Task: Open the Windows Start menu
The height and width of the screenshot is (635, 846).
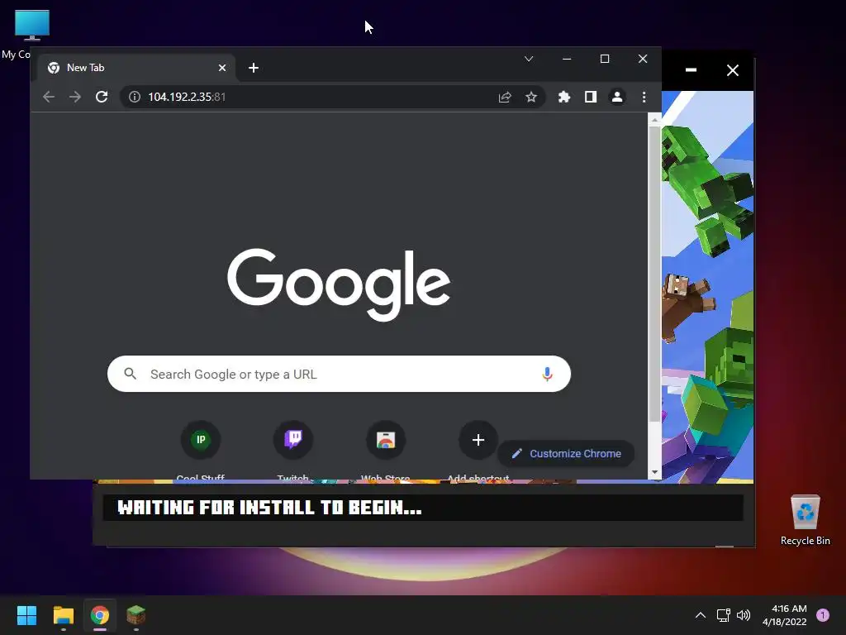Action: point(26,615)
